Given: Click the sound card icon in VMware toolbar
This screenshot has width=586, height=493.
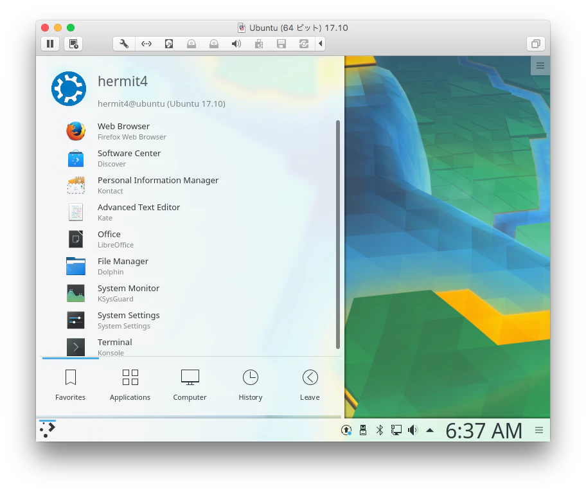Looking at the screenshot, I should click(236, 44).
